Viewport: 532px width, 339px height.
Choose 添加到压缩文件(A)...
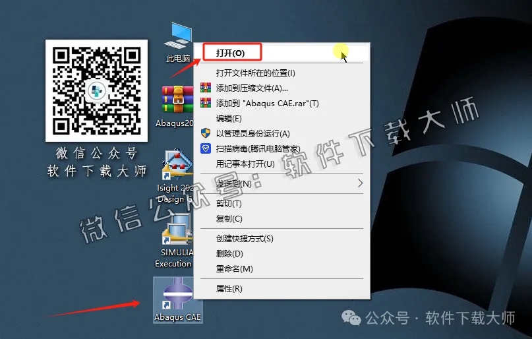click(x=282, y=88)
